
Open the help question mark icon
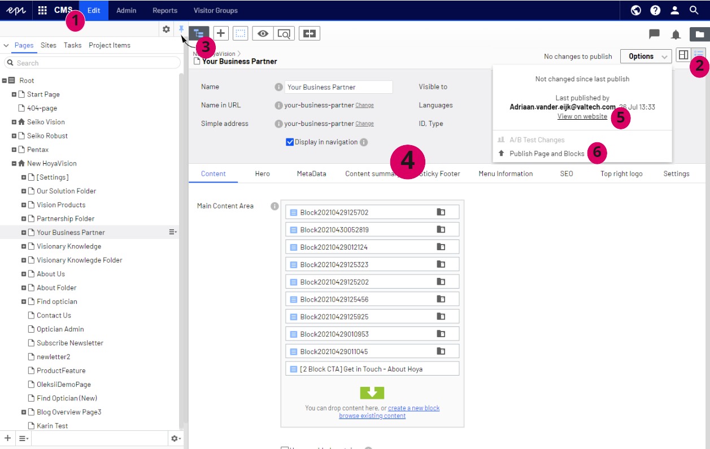(655, 10)
